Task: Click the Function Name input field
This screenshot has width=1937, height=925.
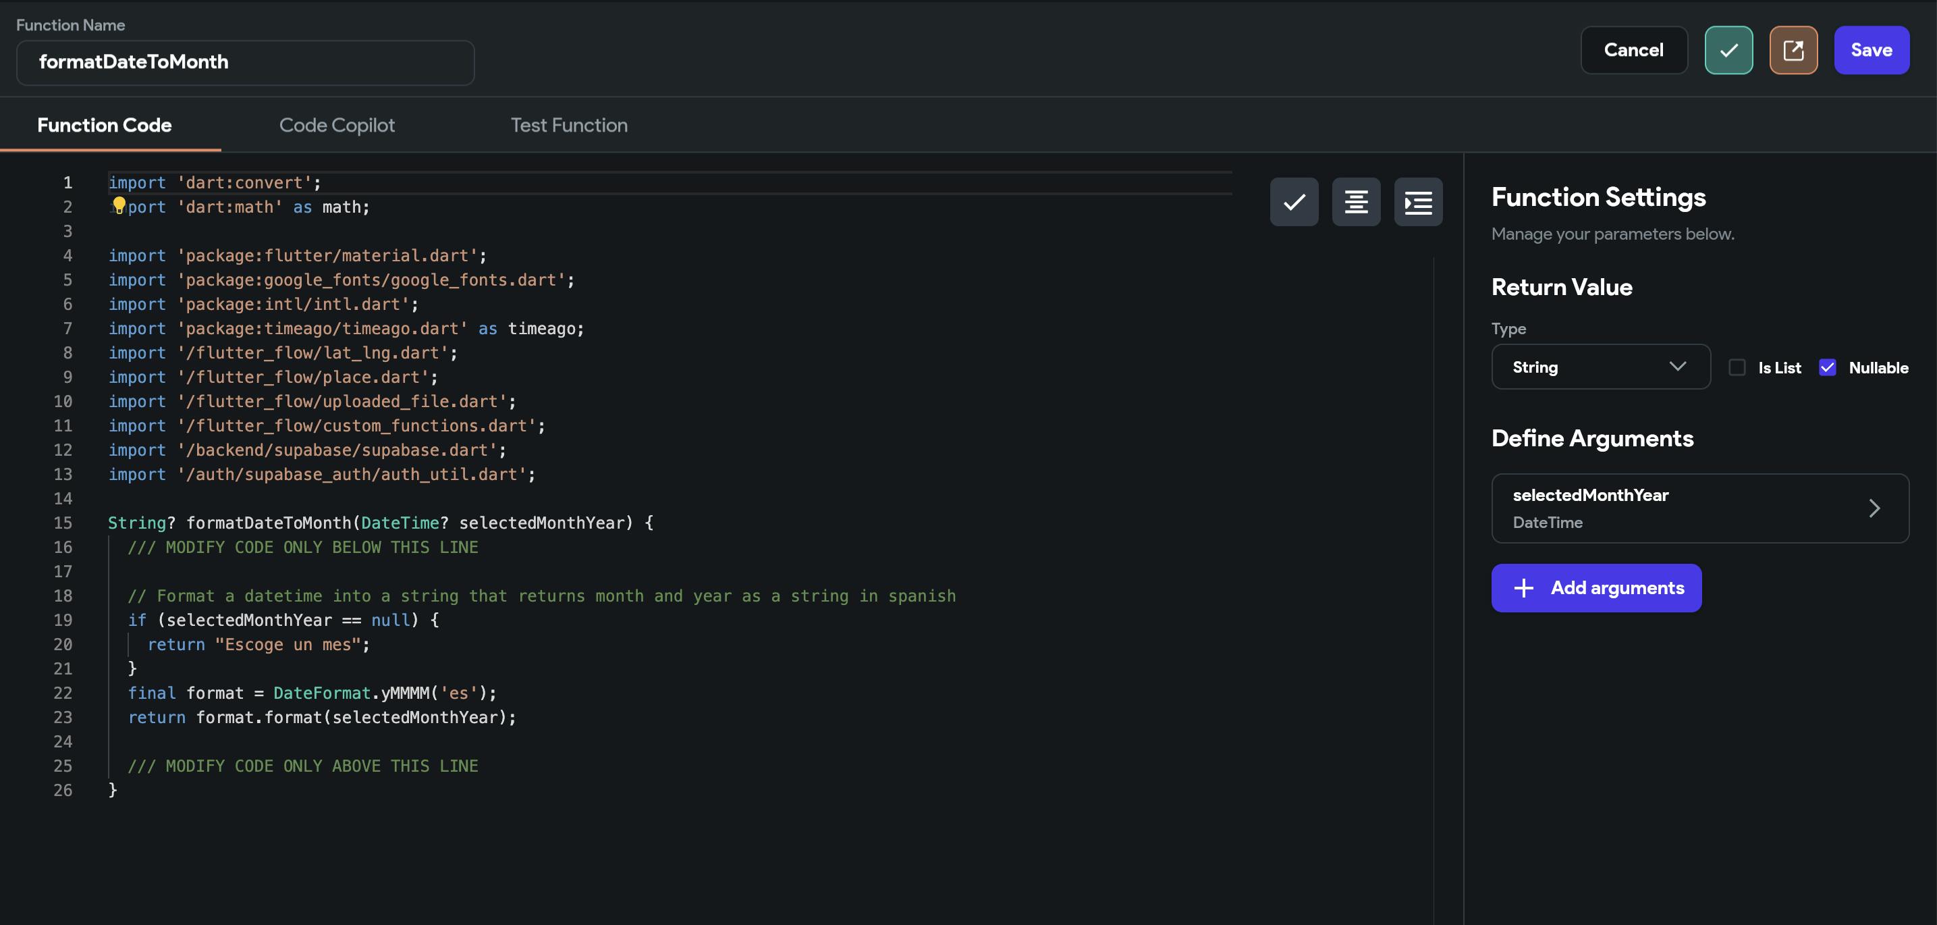Action: 245,62
